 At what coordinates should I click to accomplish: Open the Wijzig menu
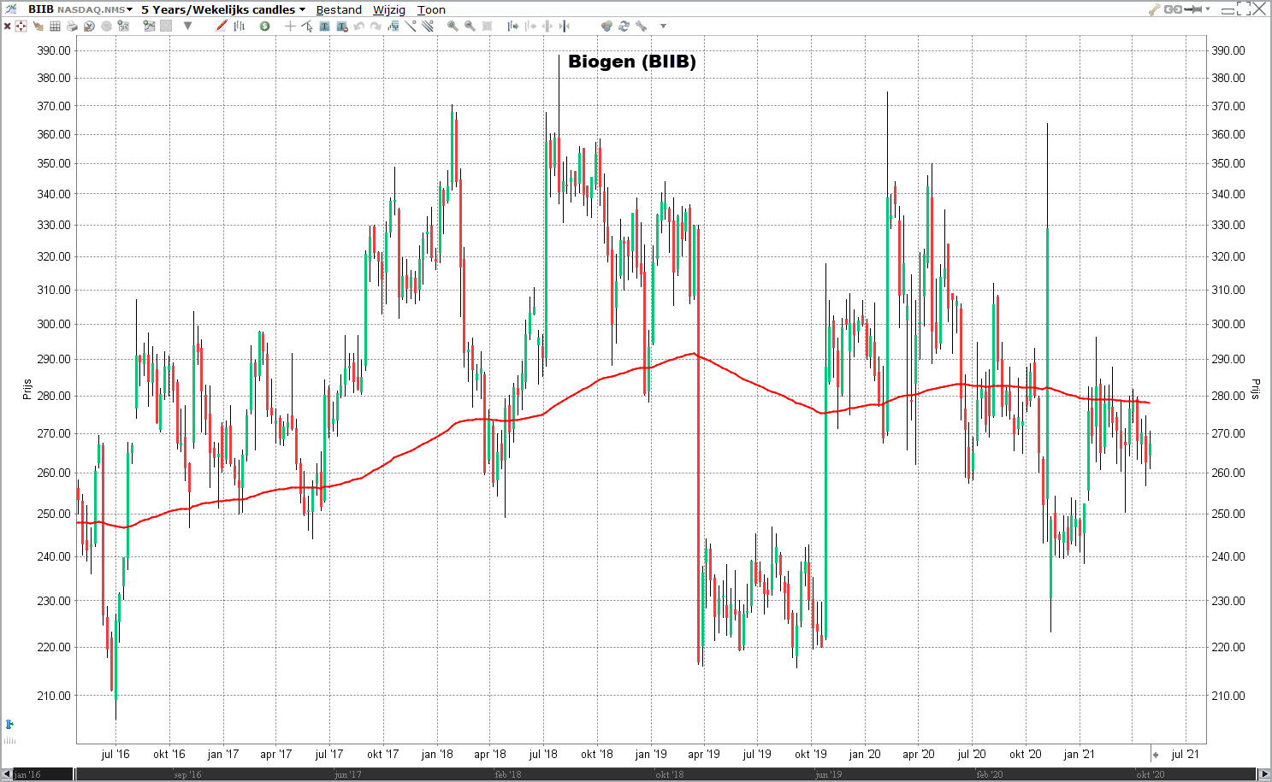pyautogui.click(x=389, y=10)
